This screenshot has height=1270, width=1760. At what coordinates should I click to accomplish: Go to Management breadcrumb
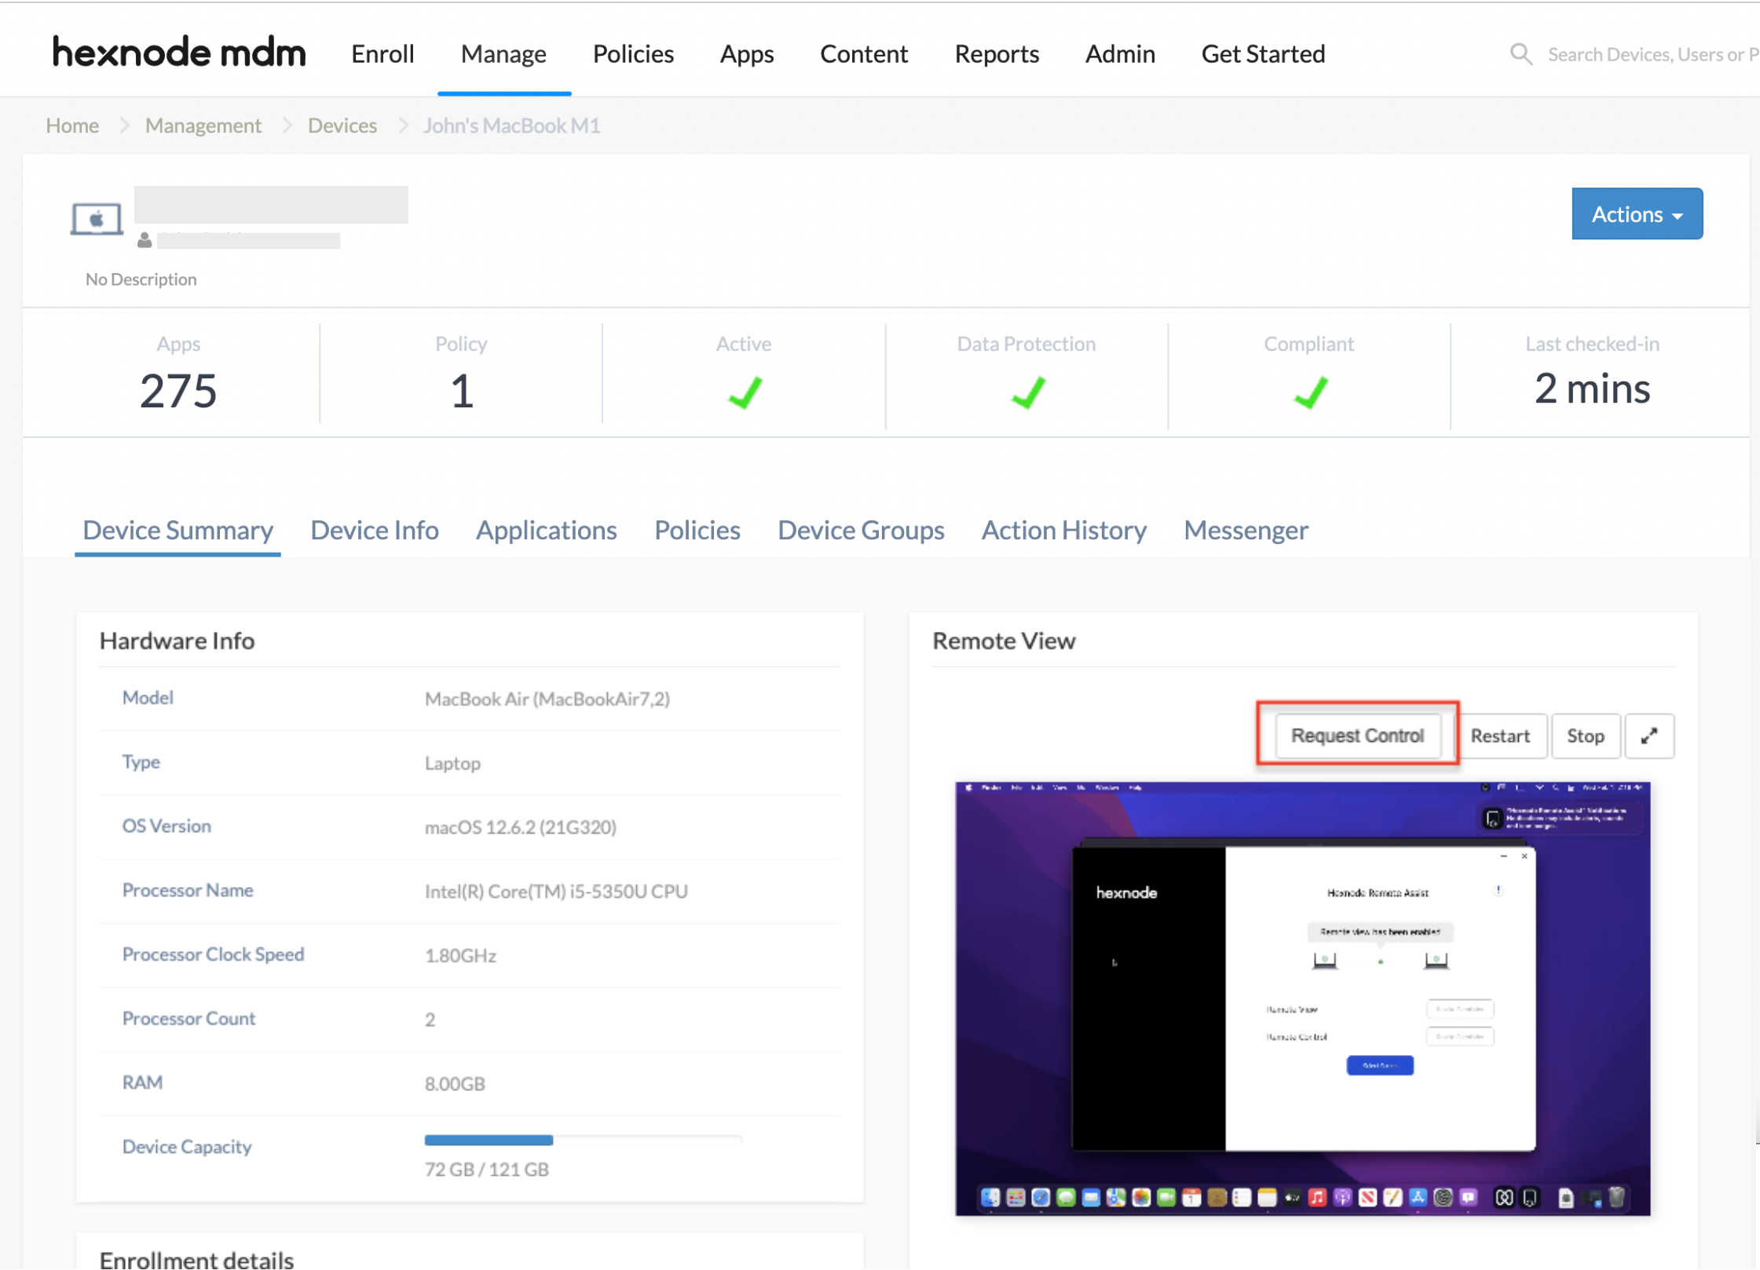coord(203,126)
